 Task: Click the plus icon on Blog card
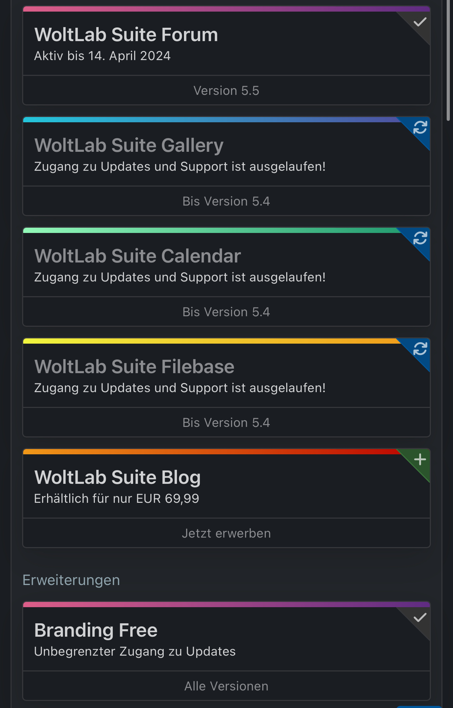tap(420, 459)
